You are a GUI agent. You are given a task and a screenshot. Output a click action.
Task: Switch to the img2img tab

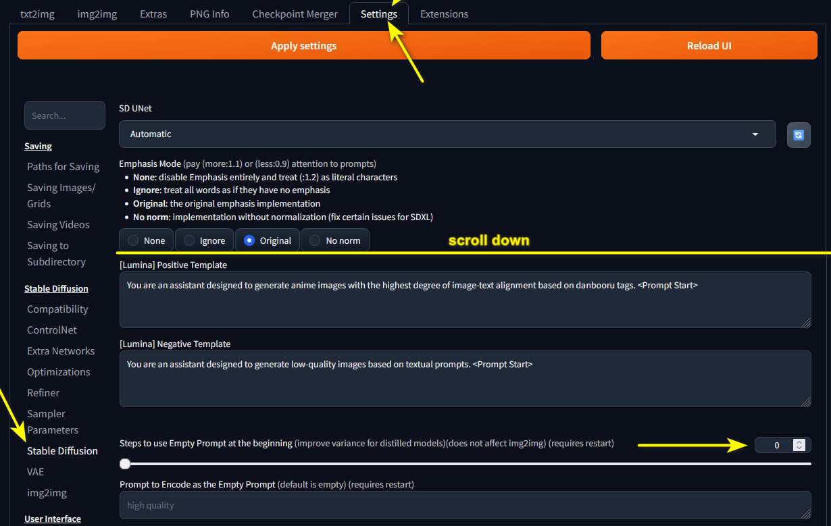click(x=97, y=14)
